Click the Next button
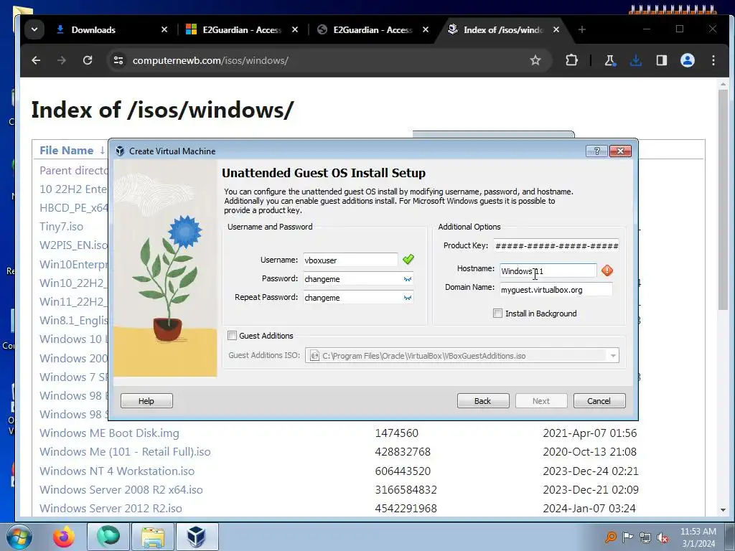The height and width of the screenshot is (551, 735). click(x=541, y=401)
